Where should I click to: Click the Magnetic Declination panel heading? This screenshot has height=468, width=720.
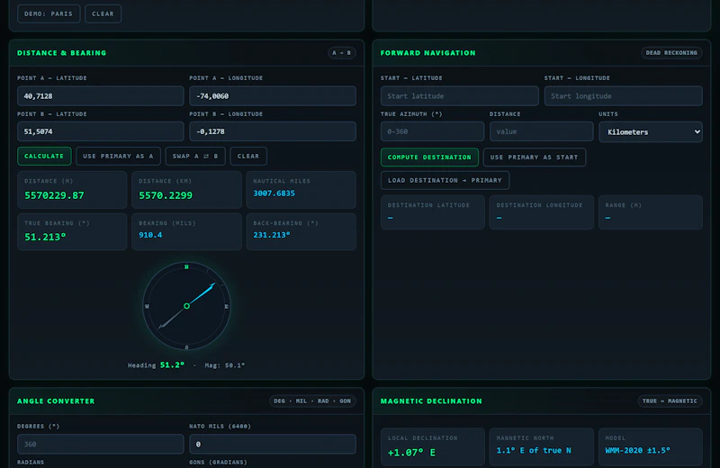click(431, 400)
